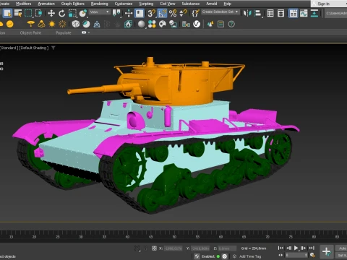Click the paint palette icon beside the four-circles icon
The width and height of the screenshot is (347, 260).
163,24
